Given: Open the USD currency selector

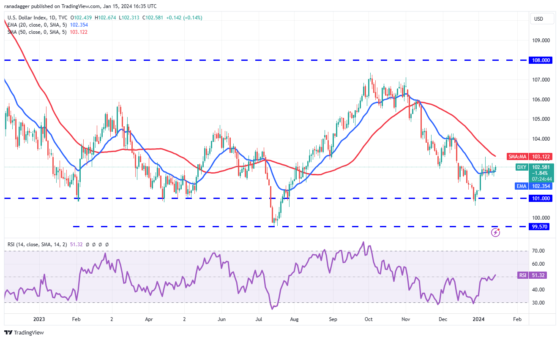Looking at the screenshot, I should click(x=538, y=19).
